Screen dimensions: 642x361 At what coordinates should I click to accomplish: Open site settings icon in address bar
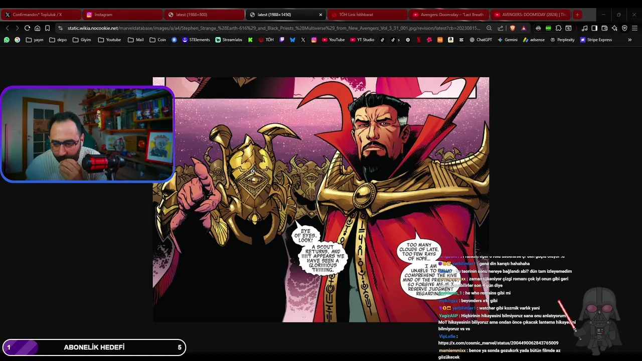pyautogui.click(x=61, y=28)
